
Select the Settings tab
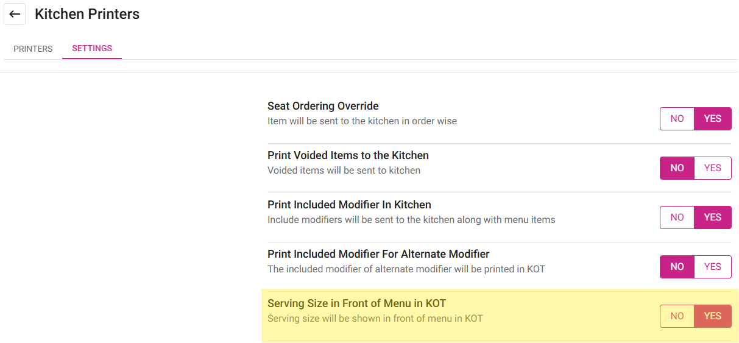[x=92, y=48]
